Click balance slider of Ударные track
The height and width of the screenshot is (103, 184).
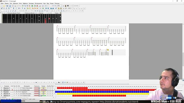[43, 92]
